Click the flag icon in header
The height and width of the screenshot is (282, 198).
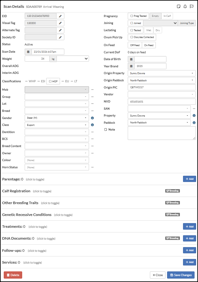pos(192,6)
